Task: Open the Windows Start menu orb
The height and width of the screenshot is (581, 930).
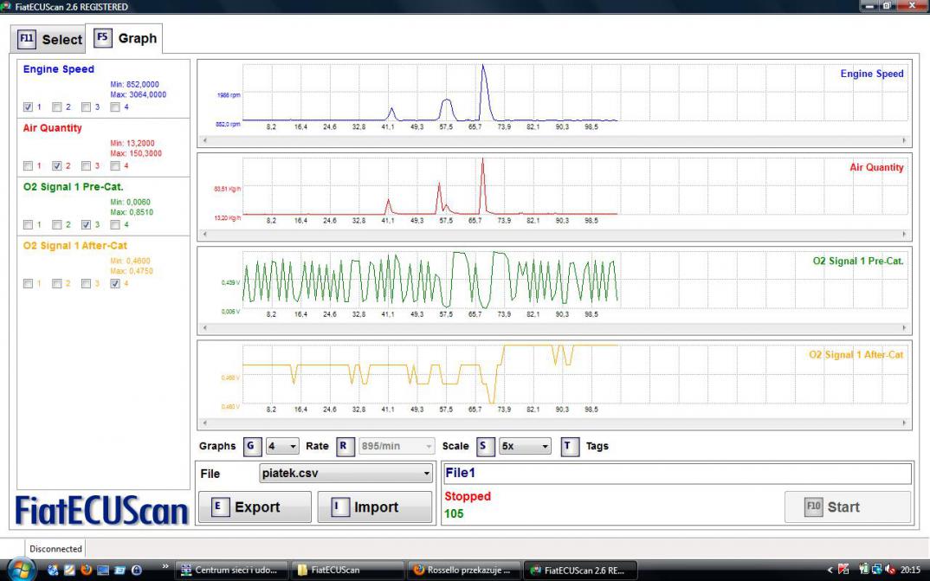Action: tap(22, 570)
